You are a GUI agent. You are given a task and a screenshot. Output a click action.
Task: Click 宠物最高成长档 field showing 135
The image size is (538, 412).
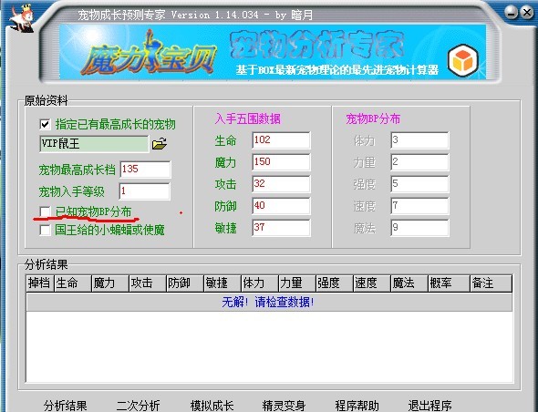tap(145, 170)
